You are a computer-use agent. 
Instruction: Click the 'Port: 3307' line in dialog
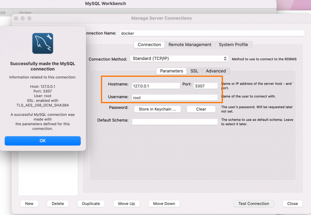point(43,91)
